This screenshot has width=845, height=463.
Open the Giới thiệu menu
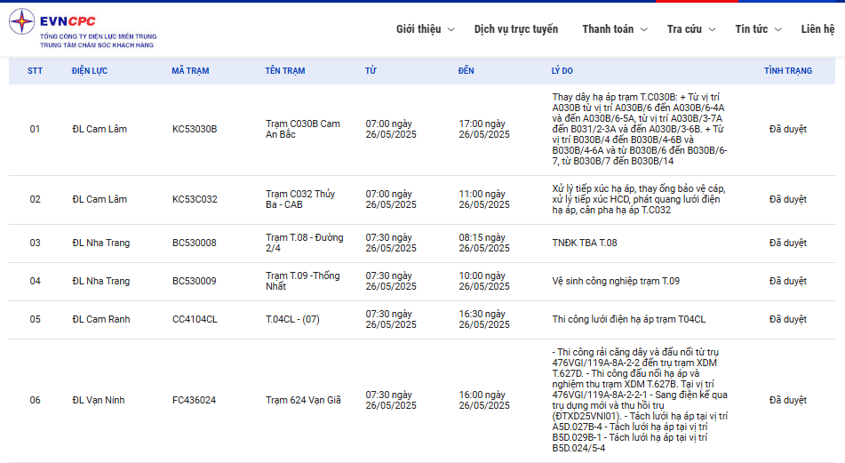point(419,29)
